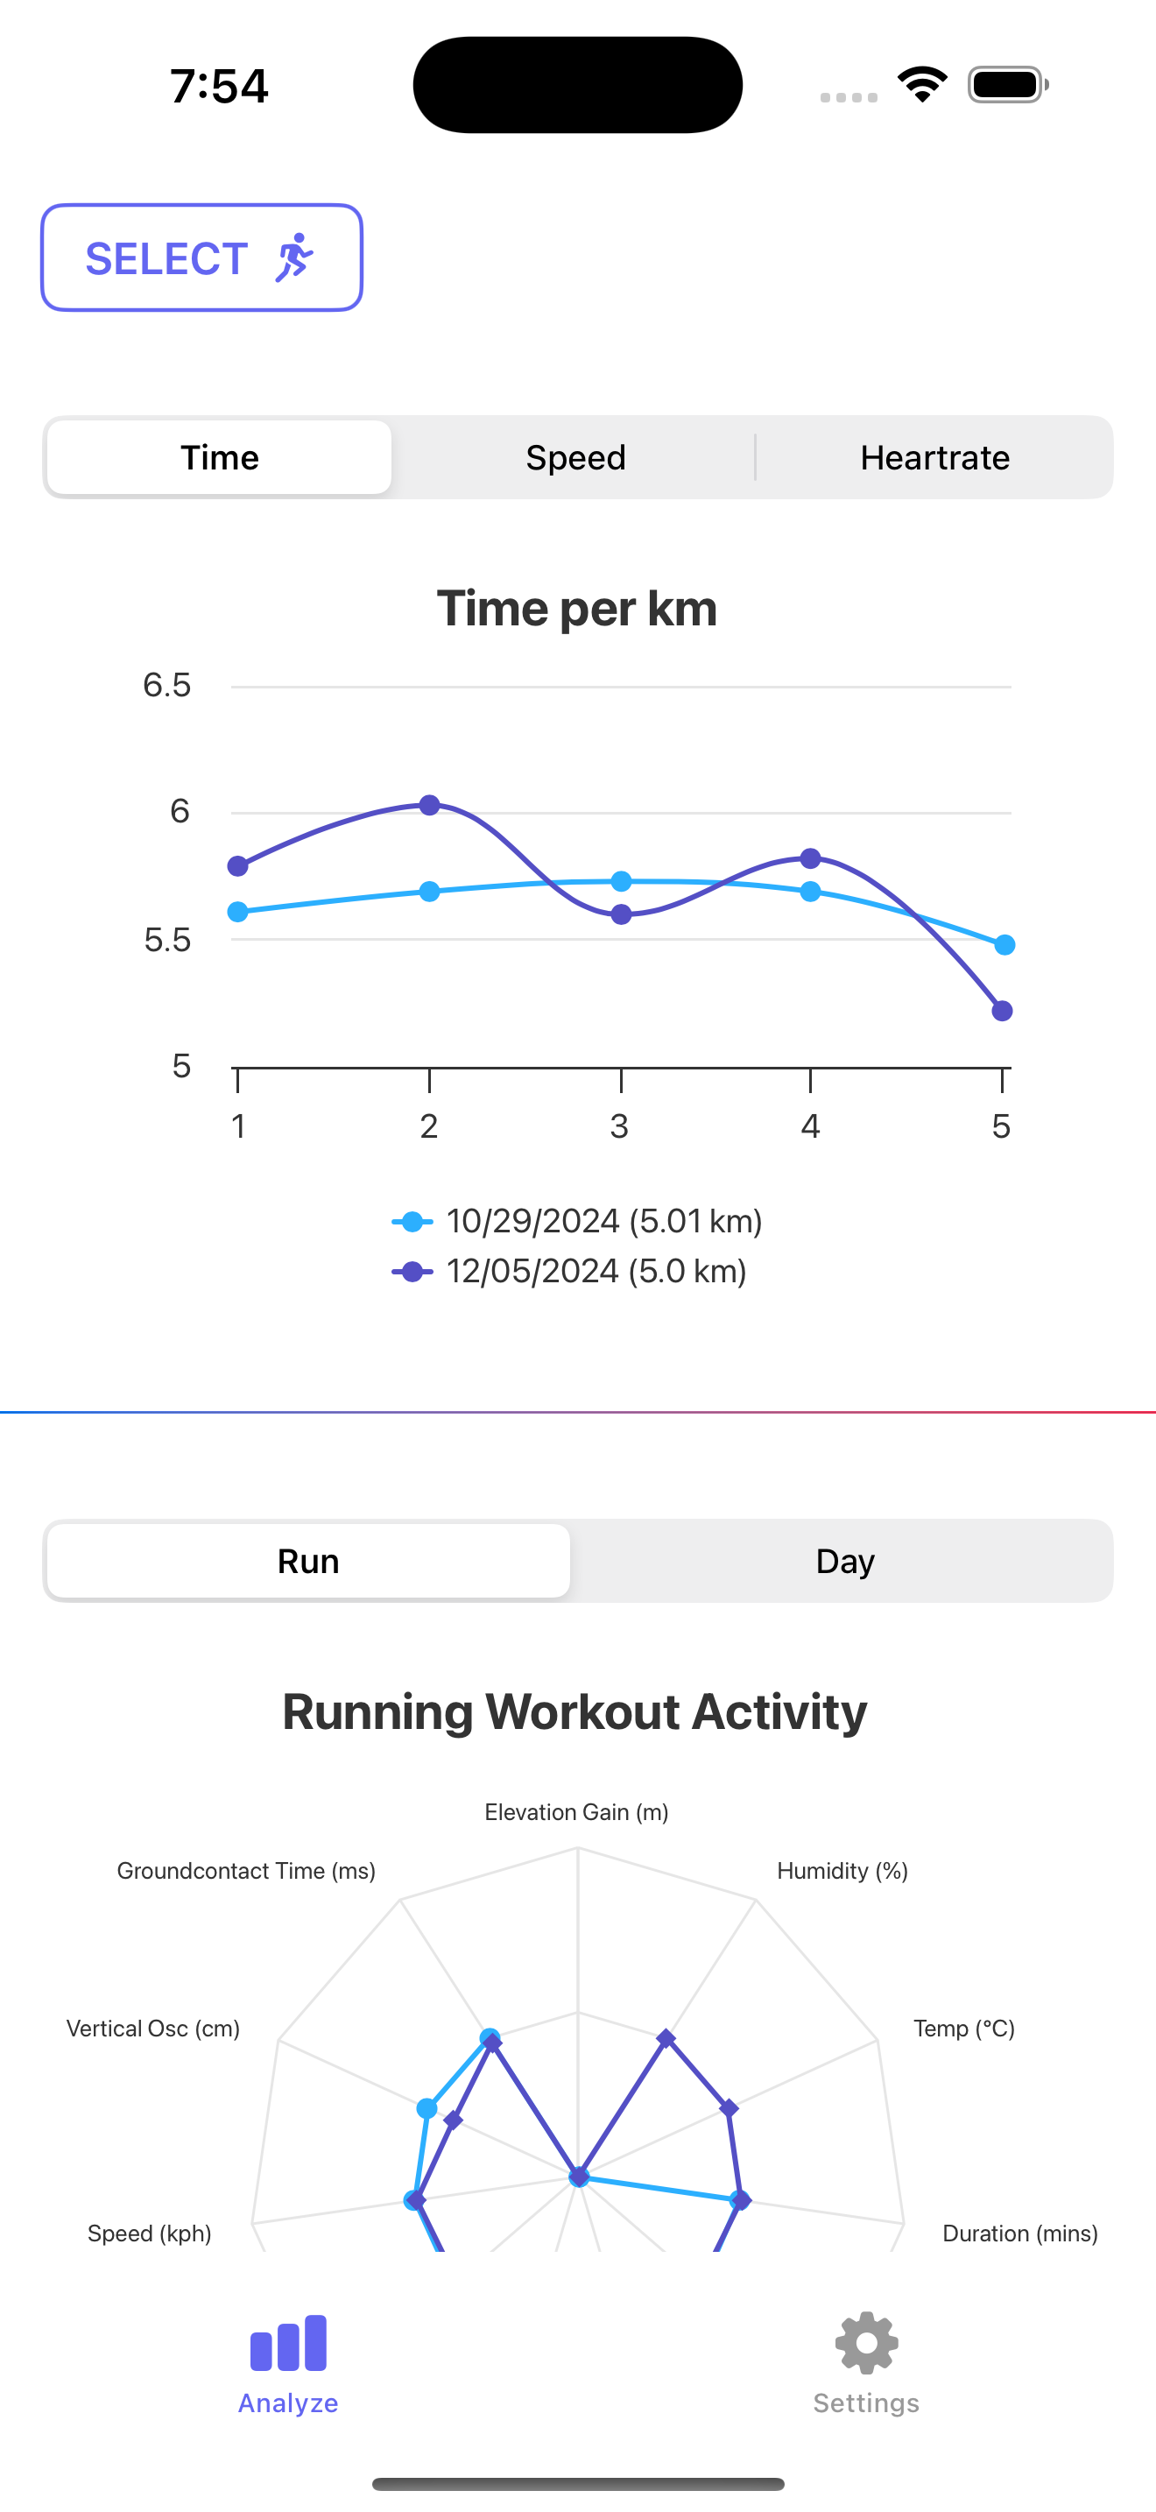
Task: Switch the chart to Heartrate
Action: point(934,457)
